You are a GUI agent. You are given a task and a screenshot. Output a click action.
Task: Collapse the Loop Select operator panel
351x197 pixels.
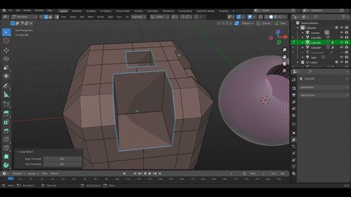17,152
